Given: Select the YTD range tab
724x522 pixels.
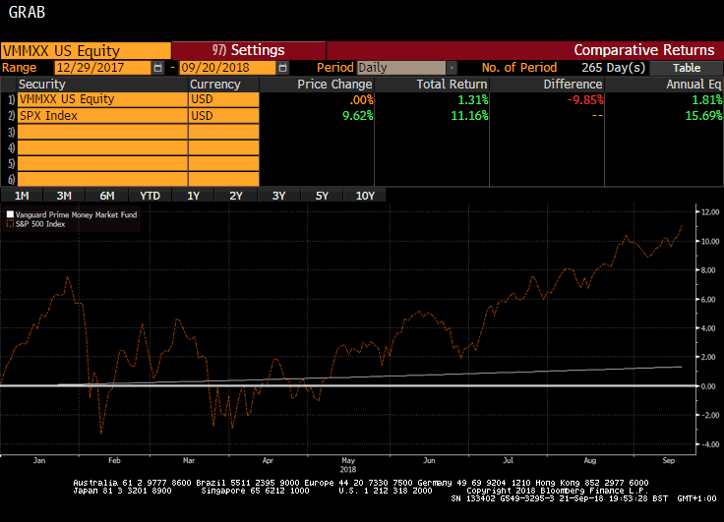Looking at the screenshot, I should [150, 196].
